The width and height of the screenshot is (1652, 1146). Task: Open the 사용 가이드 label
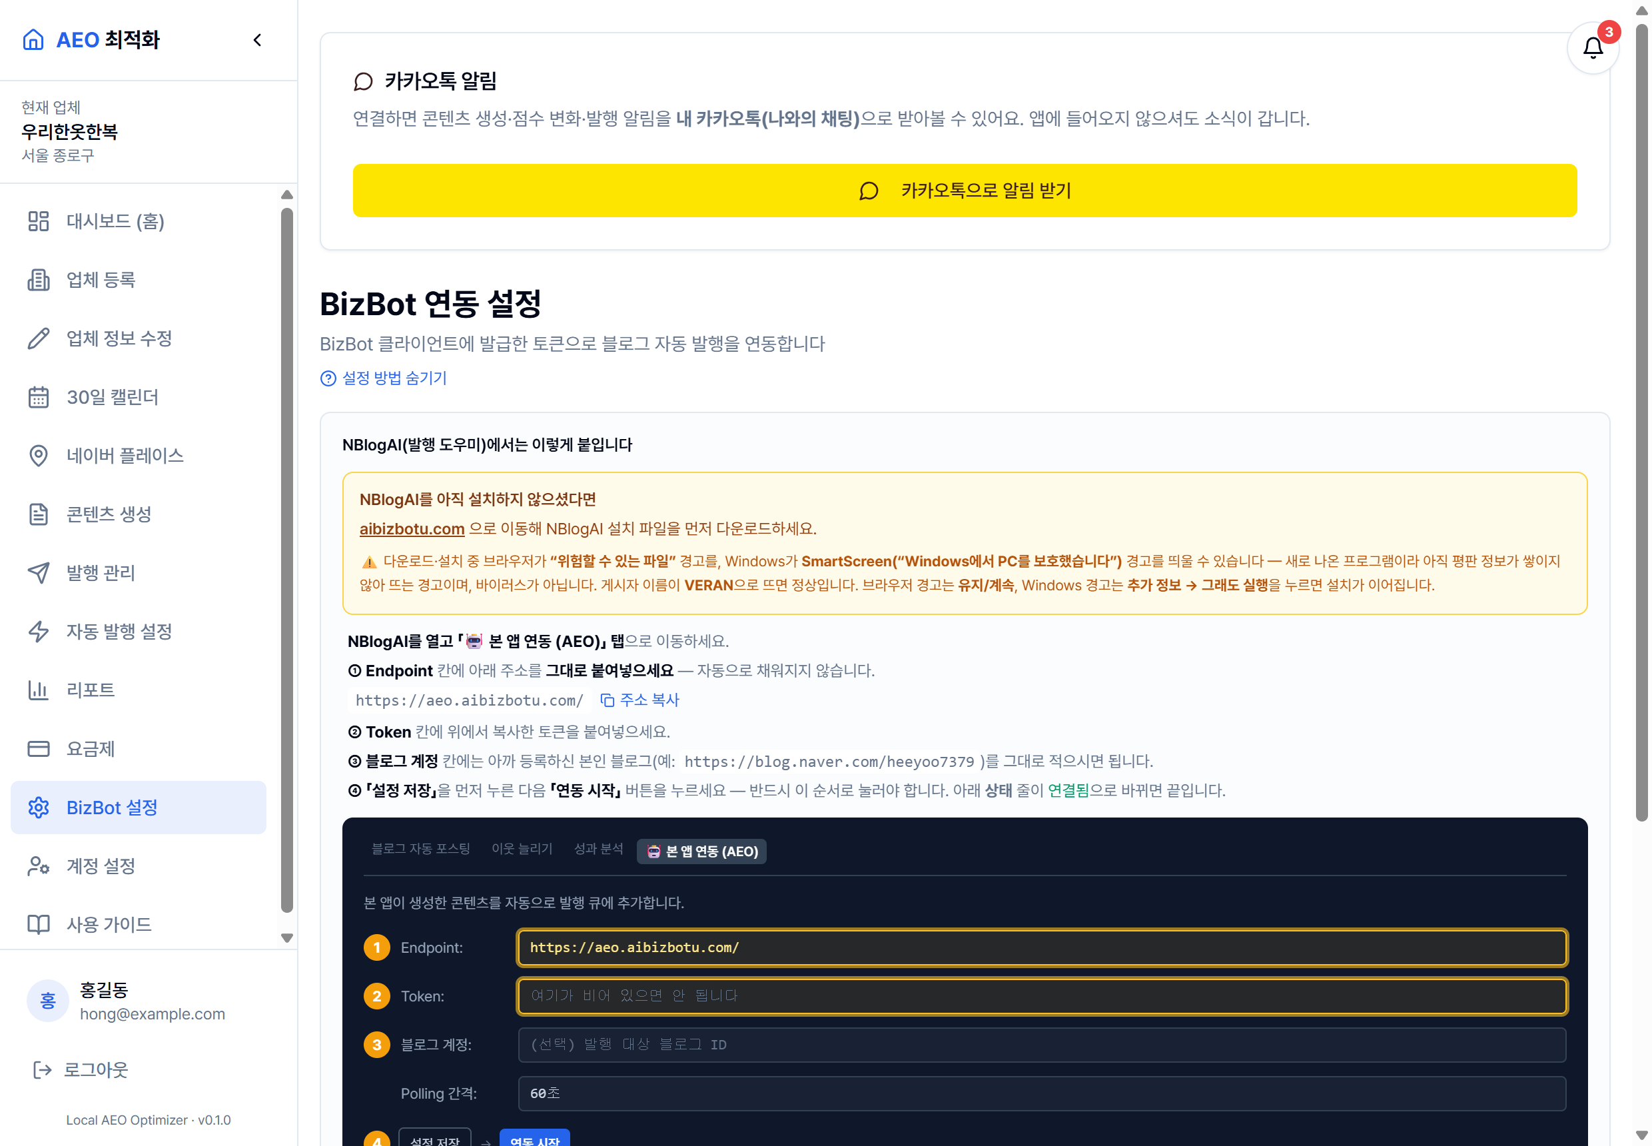click(x=109, y=925)
